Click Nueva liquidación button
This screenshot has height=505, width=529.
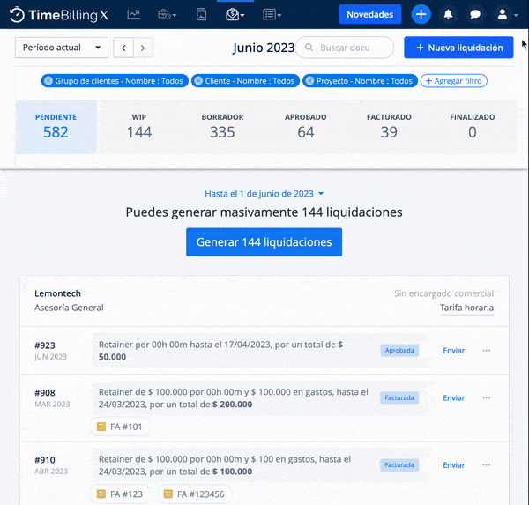click(x=458, y=48)
